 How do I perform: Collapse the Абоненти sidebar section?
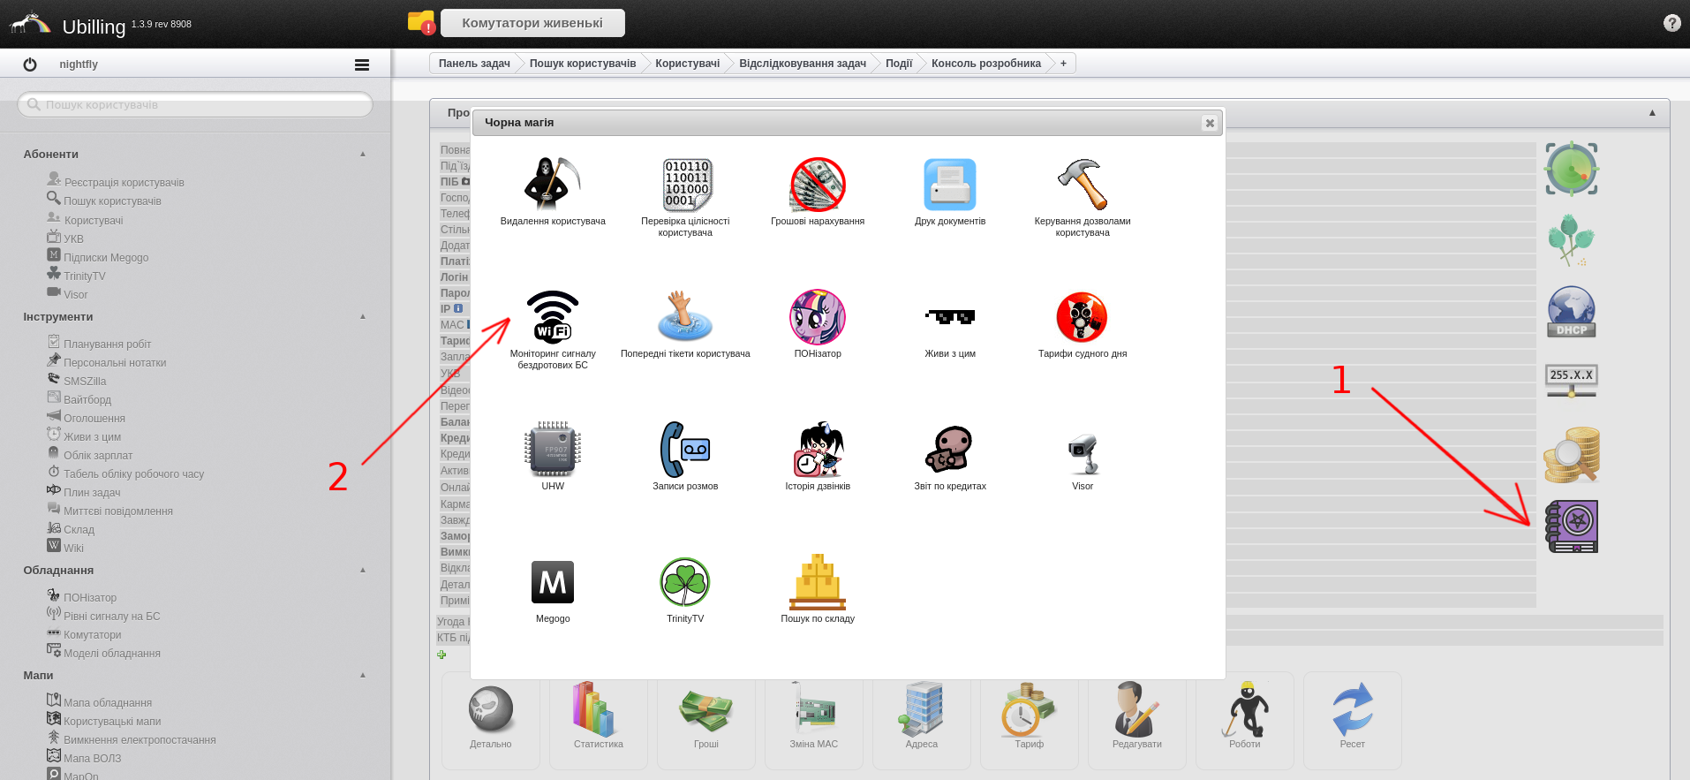coord(363,155)
